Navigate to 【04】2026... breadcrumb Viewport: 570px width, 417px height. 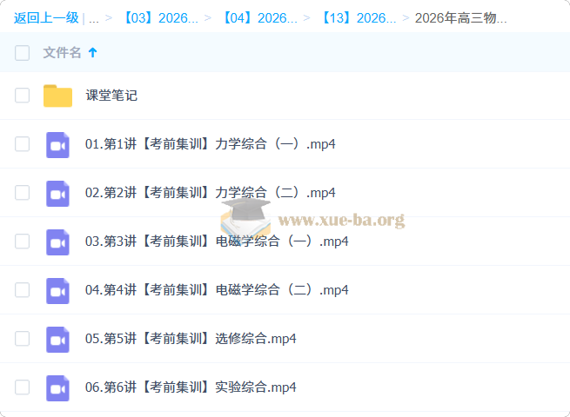259,17
